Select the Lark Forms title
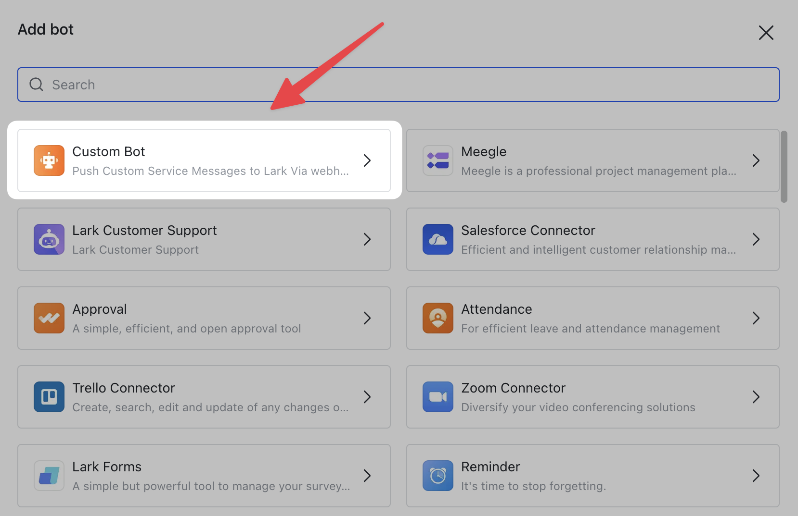This screenshot has height=516, width=798. tap(107, 467)
